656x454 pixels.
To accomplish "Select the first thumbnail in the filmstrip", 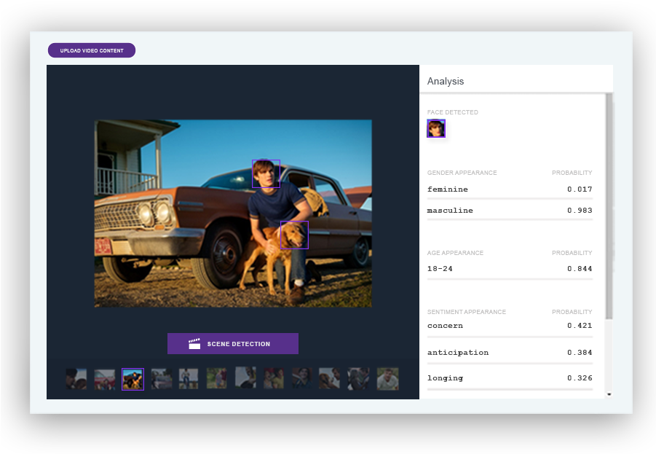I will [76, 378].
